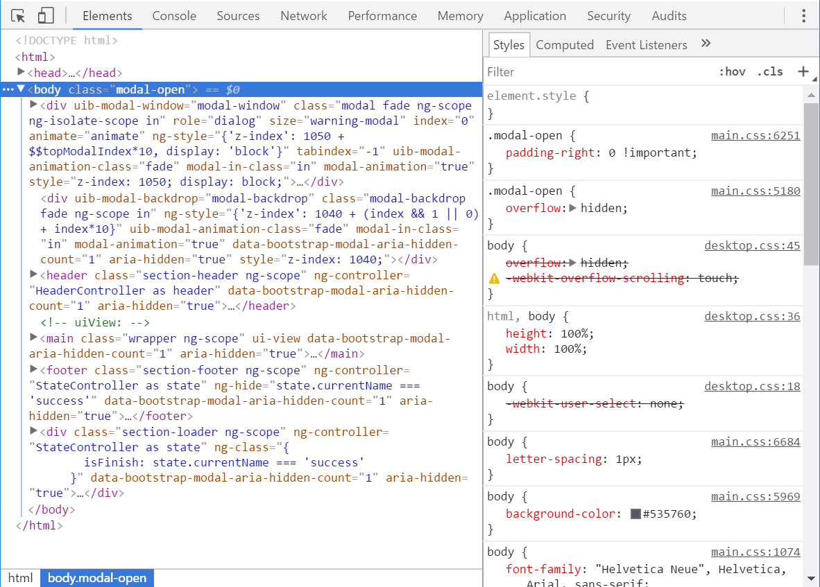Viewport: 820px width, 587px height.
Task: Open the Computed styles tab
Action: [x=565, y=44]
